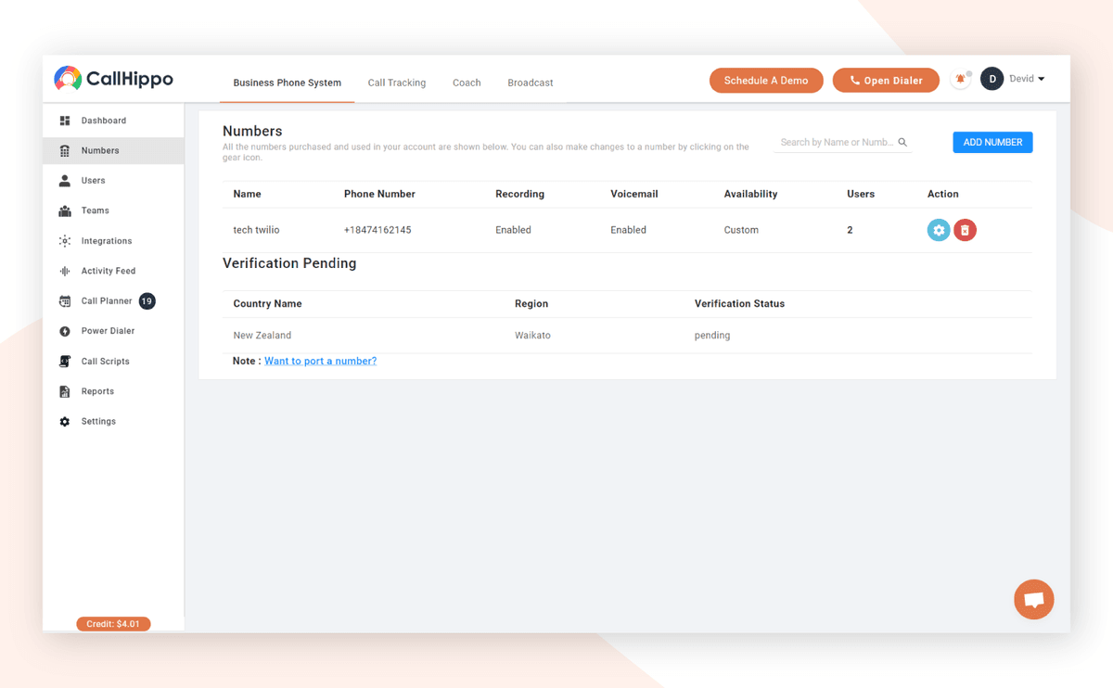The image size is (1113, 688).
Task: Open the notifications bell icon
Action: [x=961, y=80]
